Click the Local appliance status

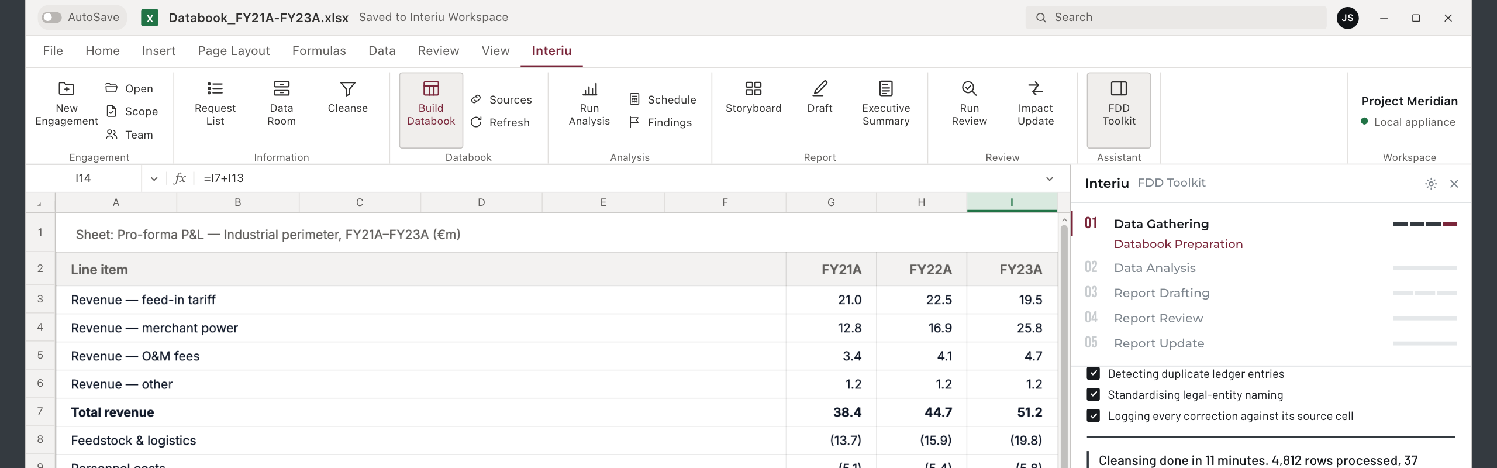pos(1408,122)
